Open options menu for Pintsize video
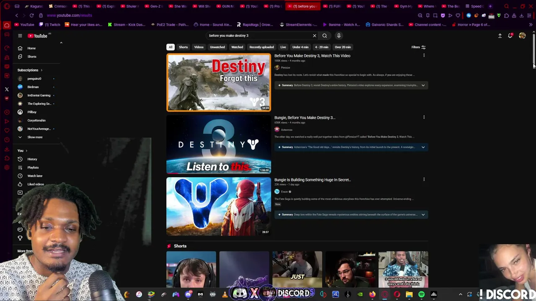536x301 pixels. click(424, 55)
